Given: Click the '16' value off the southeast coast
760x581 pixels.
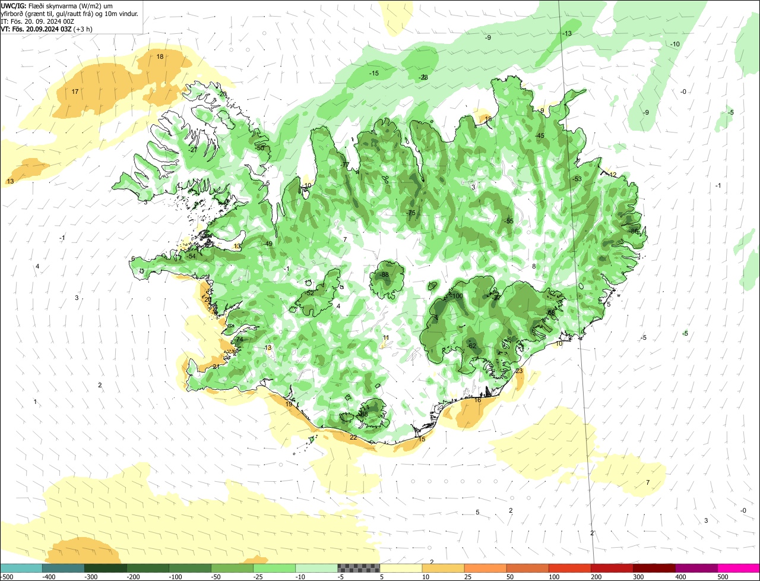Looking at the screenshot, I should click(x=477, y=400).
